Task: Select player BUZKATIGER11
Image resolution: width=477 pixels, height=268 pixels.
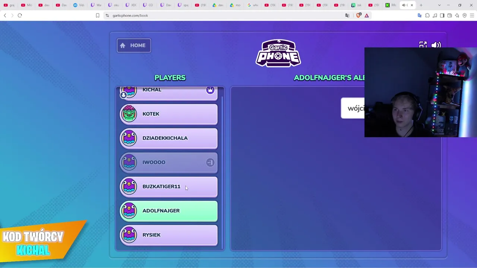Action: click(168, 186)
